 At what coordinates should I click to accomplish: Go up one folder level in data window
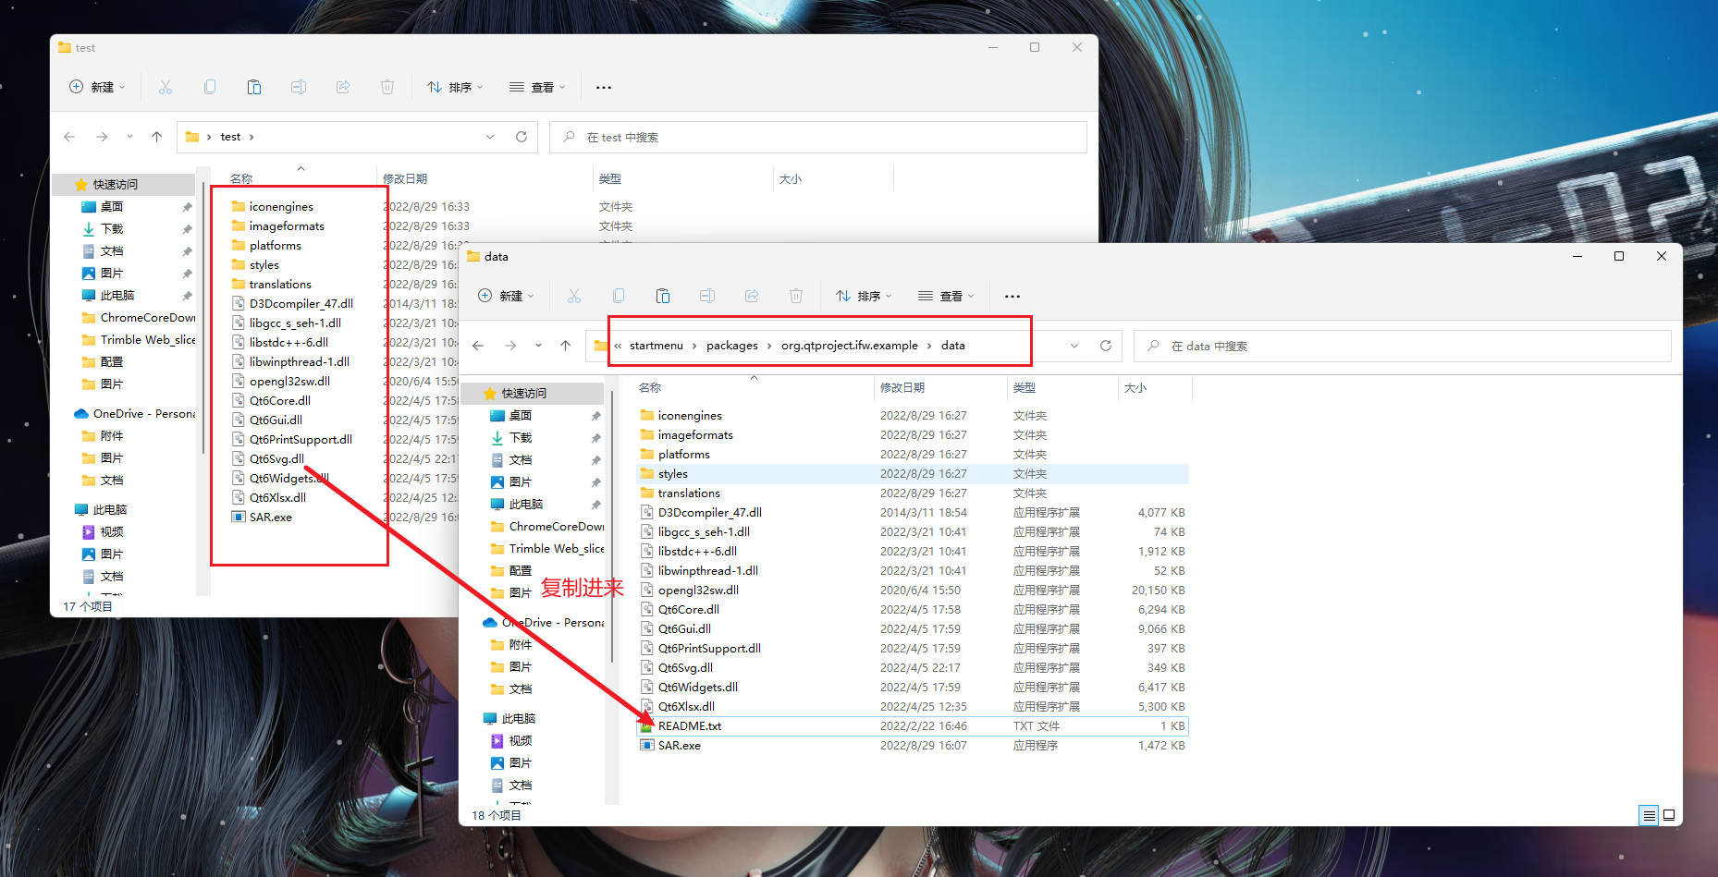(566, 346)
